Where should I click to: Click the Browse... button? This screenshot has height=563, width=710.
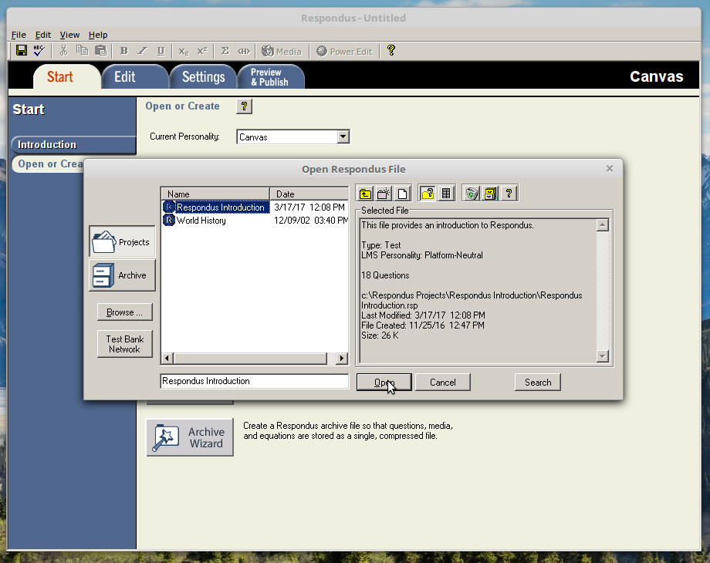[124, 312]
